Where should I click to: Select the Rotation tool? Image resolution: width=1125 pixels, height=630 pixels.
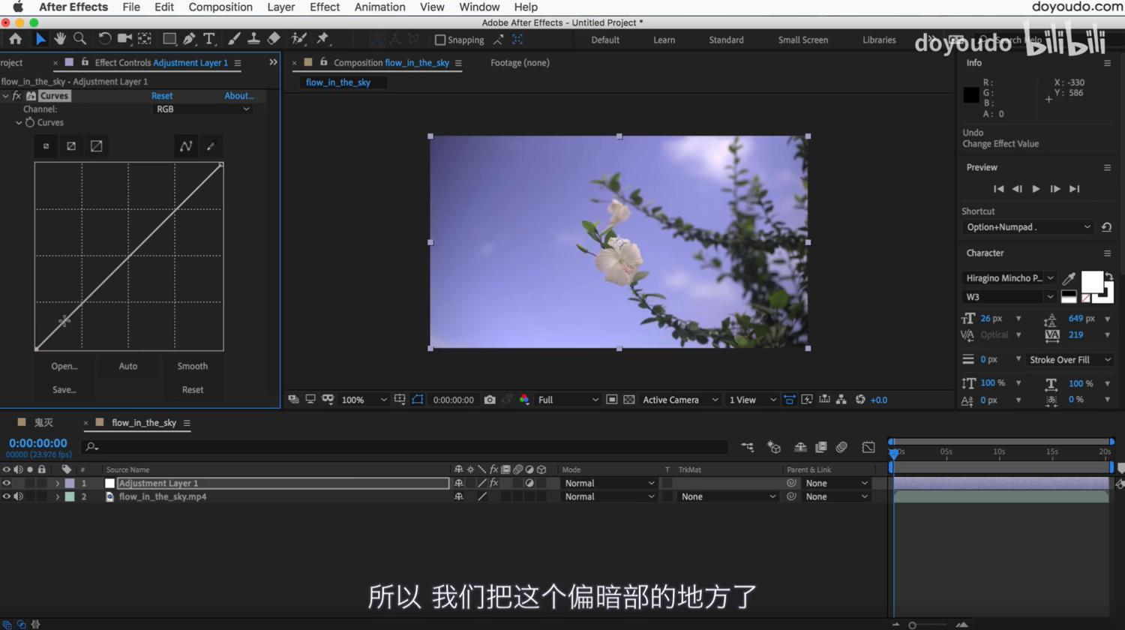[104, 38]
